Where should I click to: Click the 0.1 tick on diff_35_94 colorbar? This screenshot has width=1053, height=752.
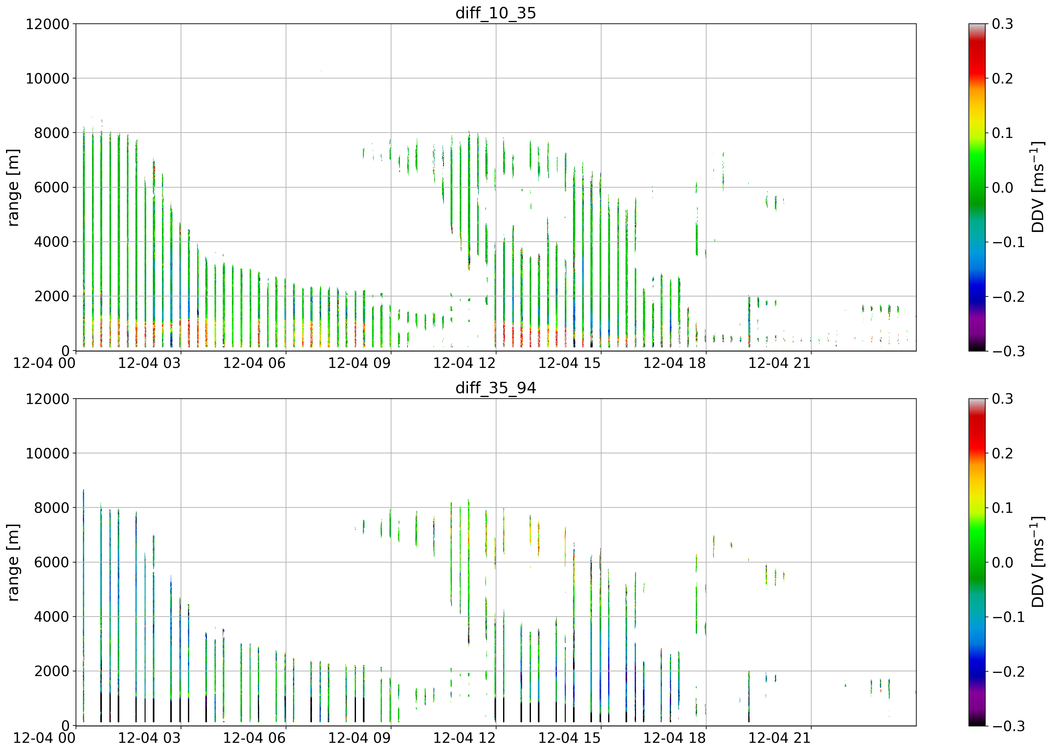(1002, 508)
